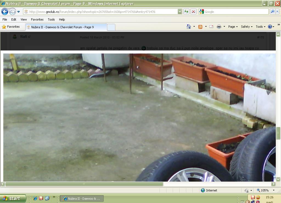The width and height of the screenshot is (281, 203).
Task: Click the vertical scrollbar up arrow
Action: pos(278,34)
